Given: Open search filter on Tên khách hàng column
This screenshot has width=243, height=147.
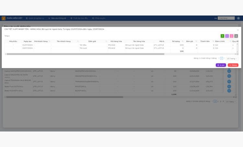Looking at the screenshot, I should (x=78, y=41).
